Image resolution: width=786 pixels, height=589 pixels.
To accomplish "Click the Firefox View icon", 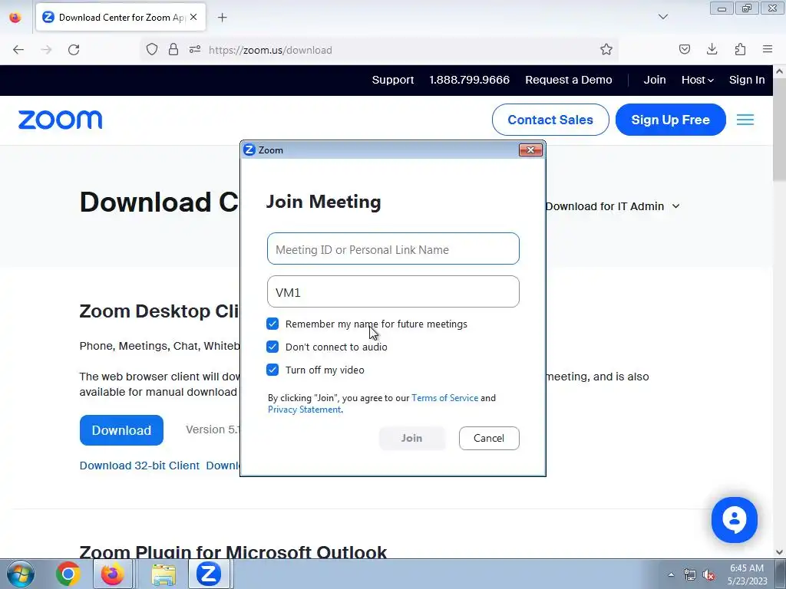I will point(15,18).
